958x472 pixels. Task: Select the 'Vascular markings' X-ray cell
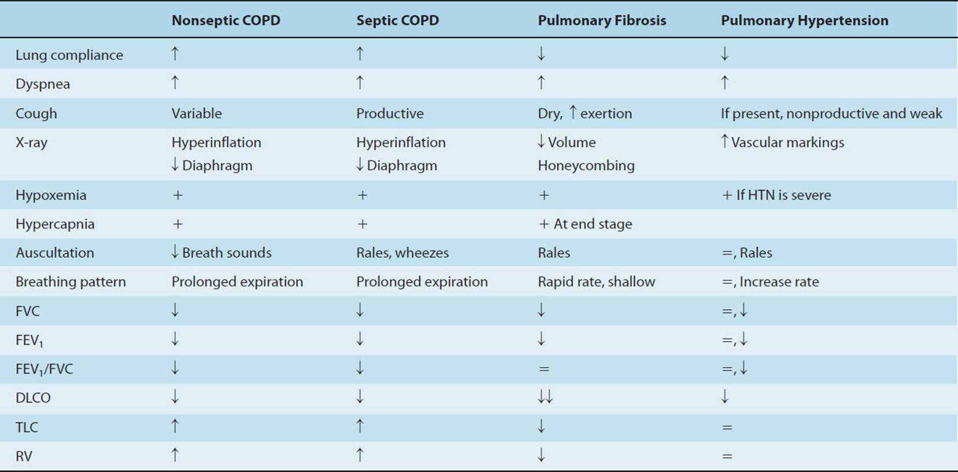(782, 142)
